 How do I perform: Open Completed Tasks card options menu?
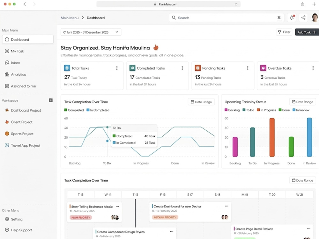point(182,68)
